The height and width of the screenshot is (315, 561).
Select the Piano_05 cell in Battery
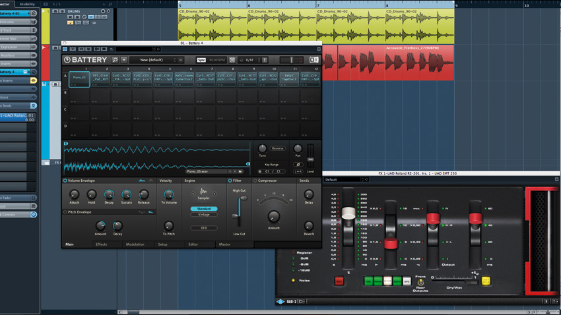pos(79,79)
